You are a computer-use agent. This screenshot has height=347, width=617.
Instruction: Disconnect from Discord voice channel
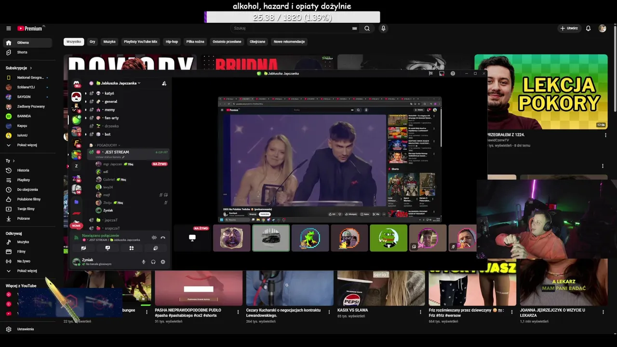[x=163, y=238]
